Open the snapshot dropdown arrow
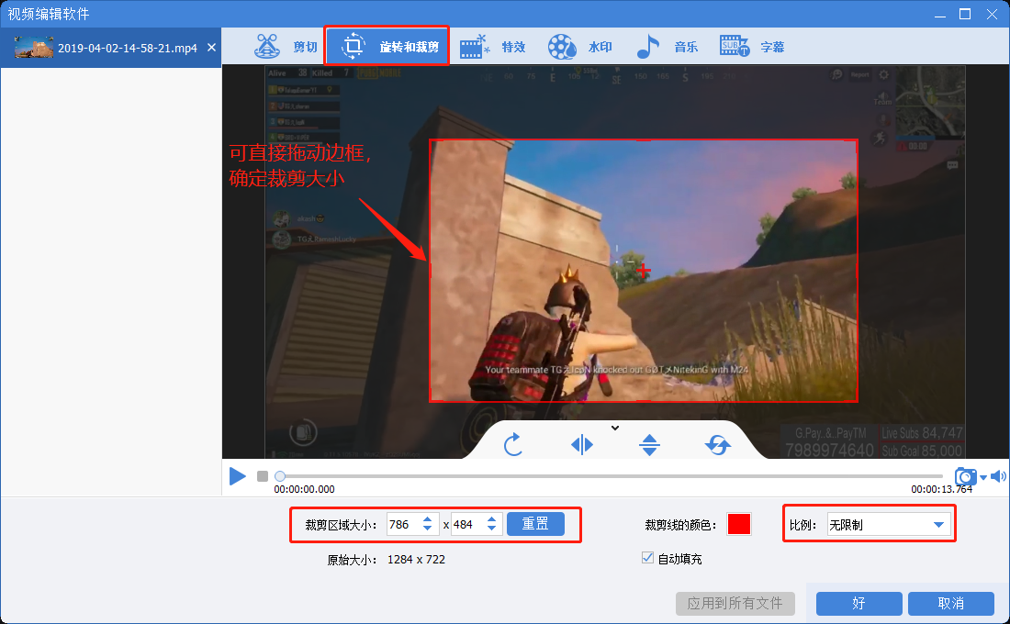 tap(983, 477)
